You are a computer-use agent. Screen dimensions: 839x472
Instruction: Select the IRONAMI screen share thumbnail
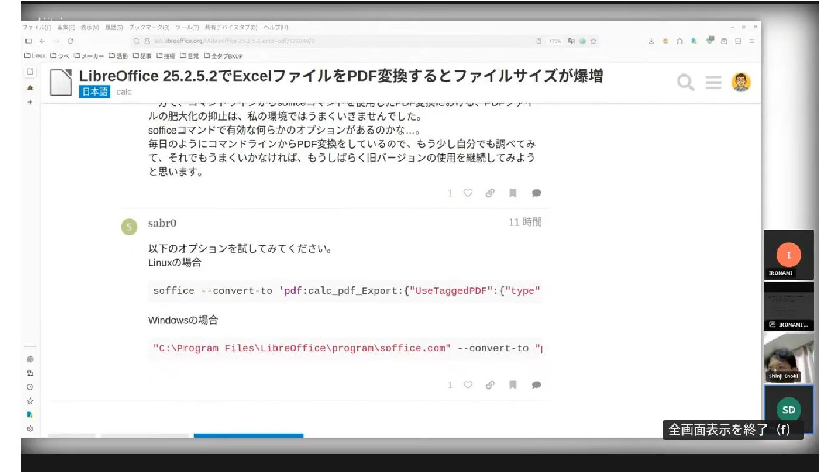[789, 306]
